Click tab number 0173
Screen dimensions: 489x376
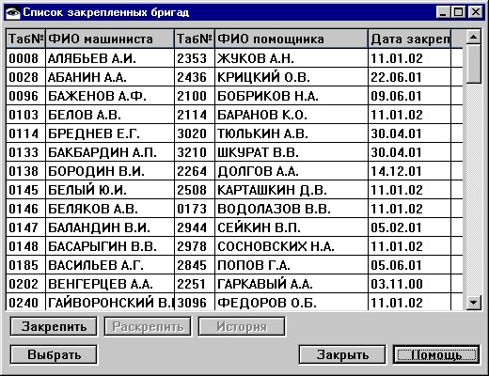(192, 209)
